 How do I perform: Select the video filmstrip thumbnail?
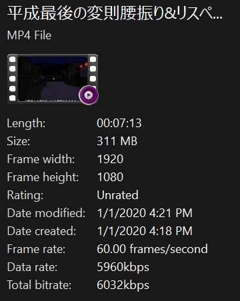pyautogui.click(x=53, y=79)
